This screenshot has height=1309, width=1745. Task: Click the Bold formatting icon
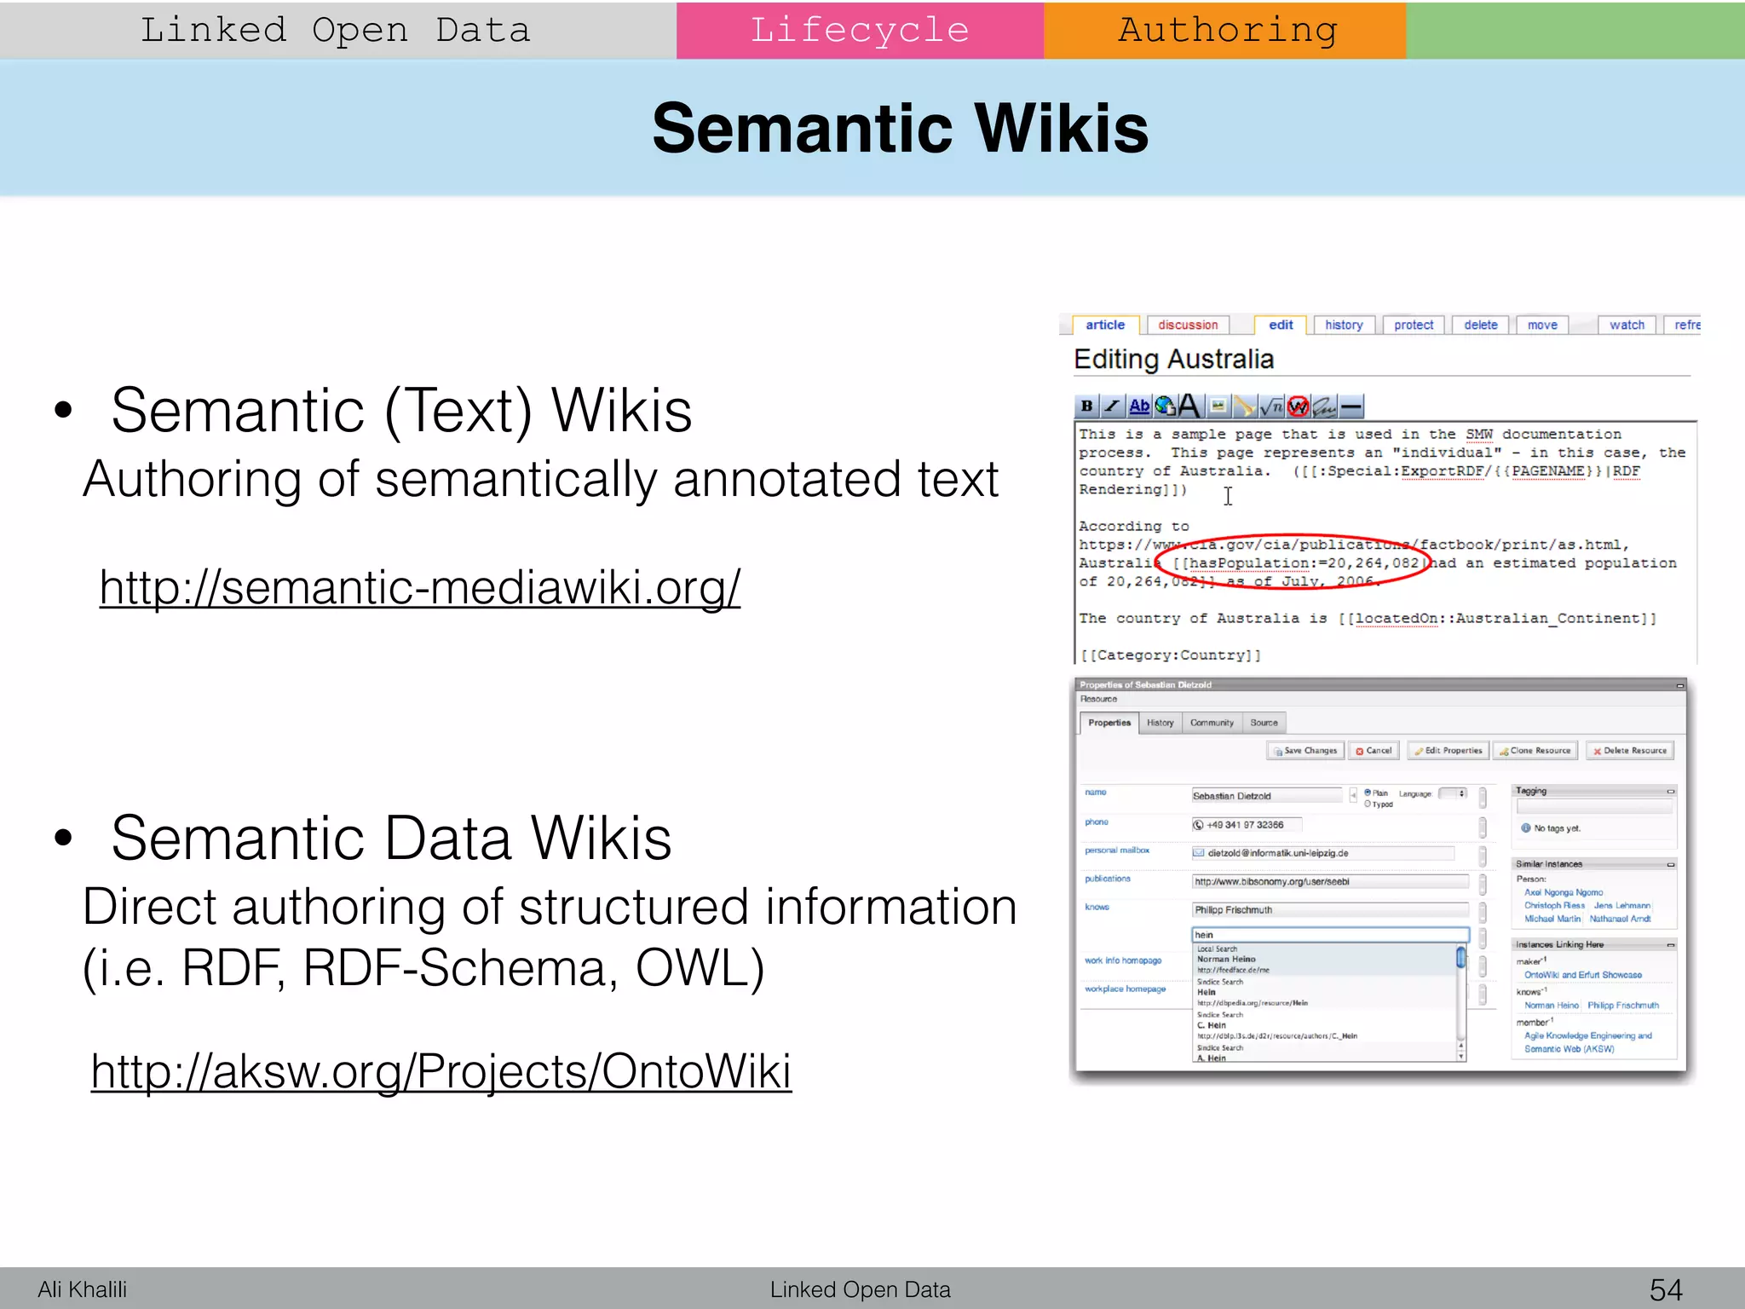(x=1086, y=407)
